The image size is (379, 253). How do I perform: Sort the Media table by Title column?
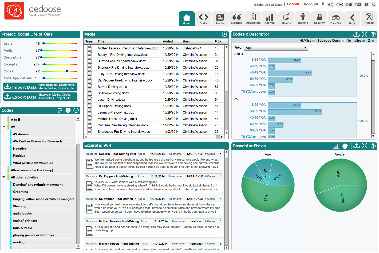[x=129, y=41]
